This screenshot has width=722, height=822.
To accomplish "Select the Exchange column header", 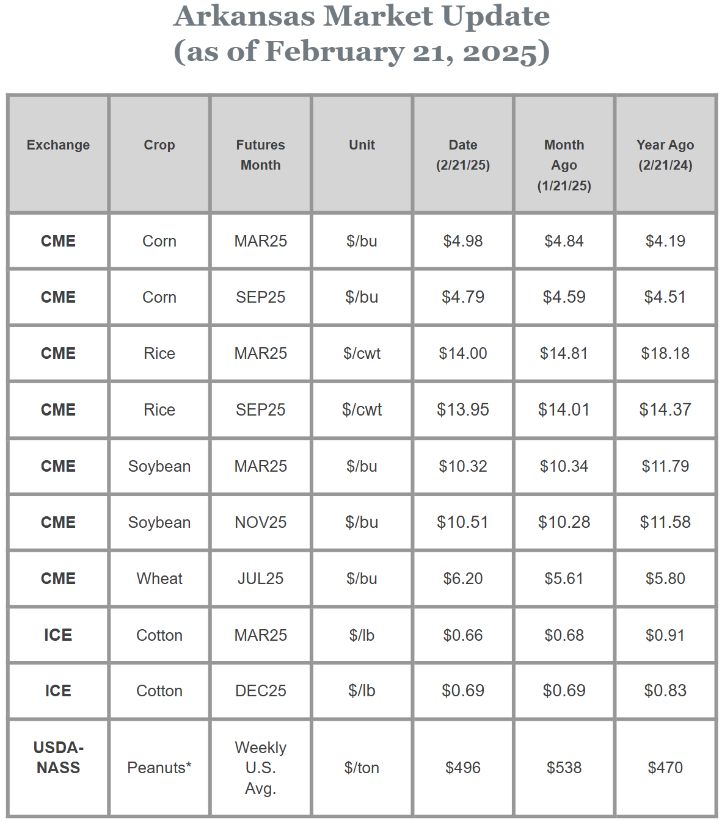I will pos(58,145).
